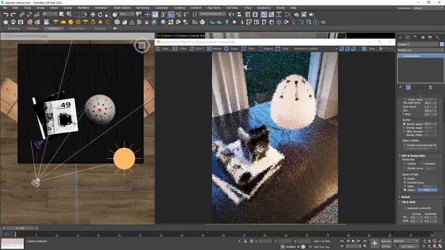Click the Camera 1 object name field
Screen dimensions: 445x250
tap(418, 44)
